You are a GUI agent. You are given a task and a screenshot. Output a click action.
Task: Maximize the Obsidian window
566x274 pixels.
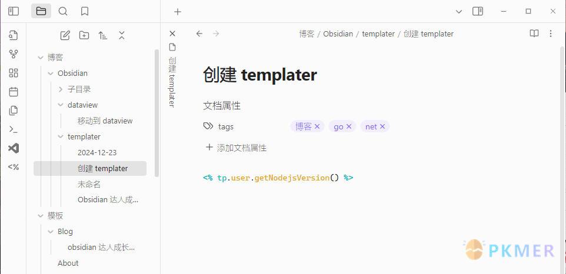528,12
